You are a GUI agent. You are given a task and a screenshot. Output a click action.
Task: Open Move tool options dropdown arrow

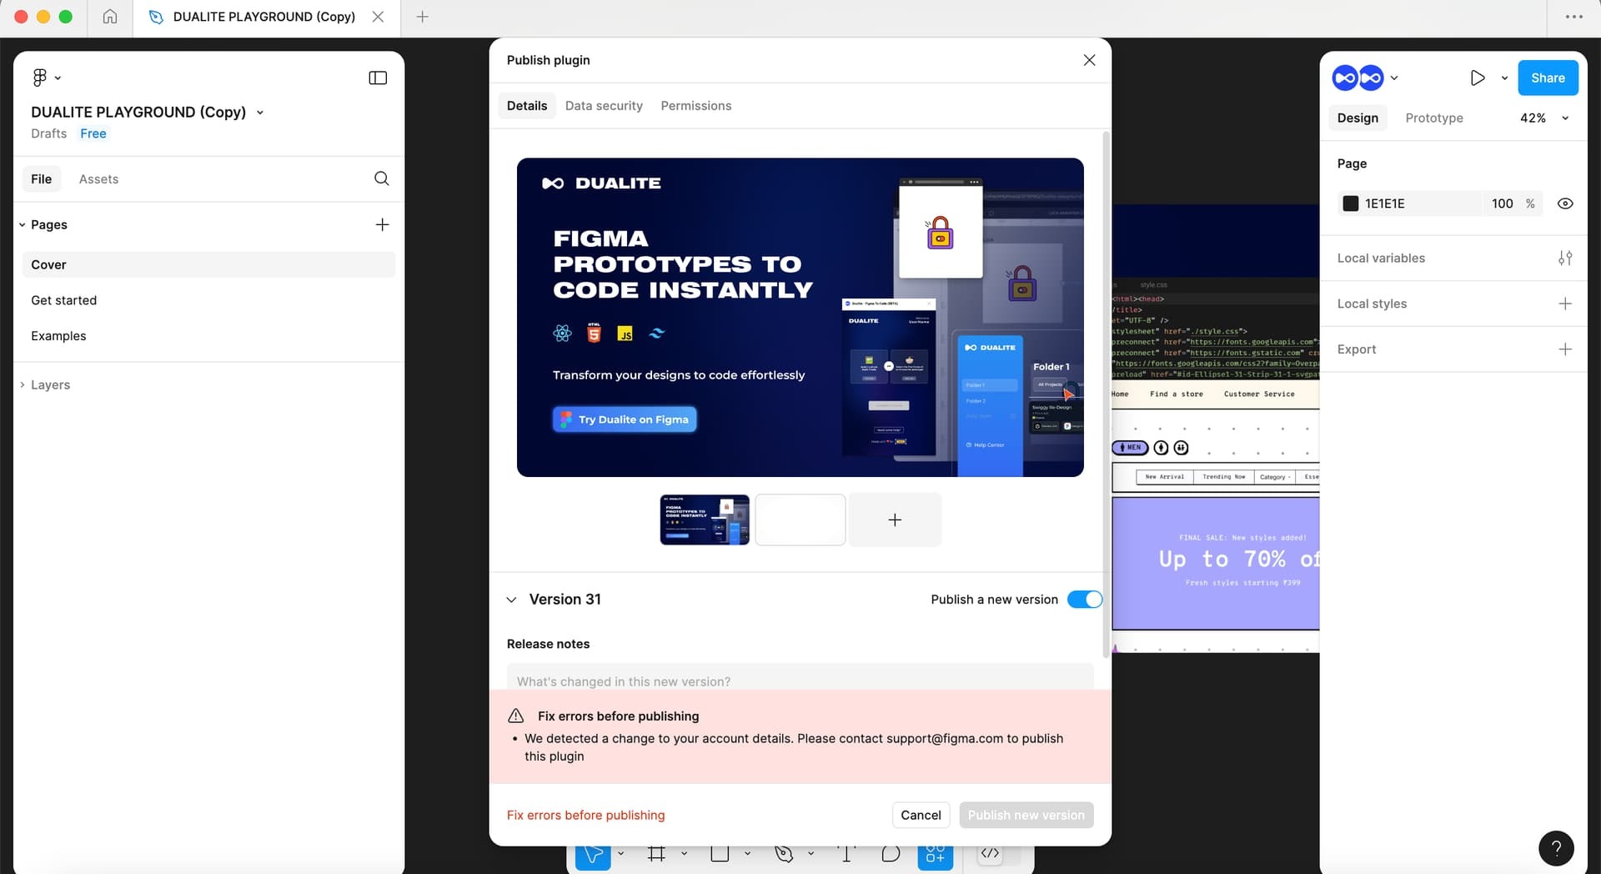[620, 854]
